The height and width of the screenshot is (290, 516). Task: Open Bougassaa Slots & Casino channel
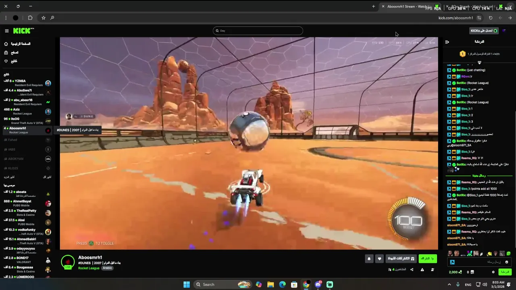27,269
